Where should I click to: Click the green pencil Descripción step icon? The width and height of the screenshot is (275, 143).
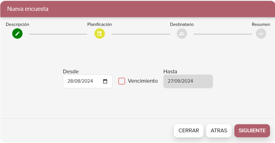click(x=17, y=34)
